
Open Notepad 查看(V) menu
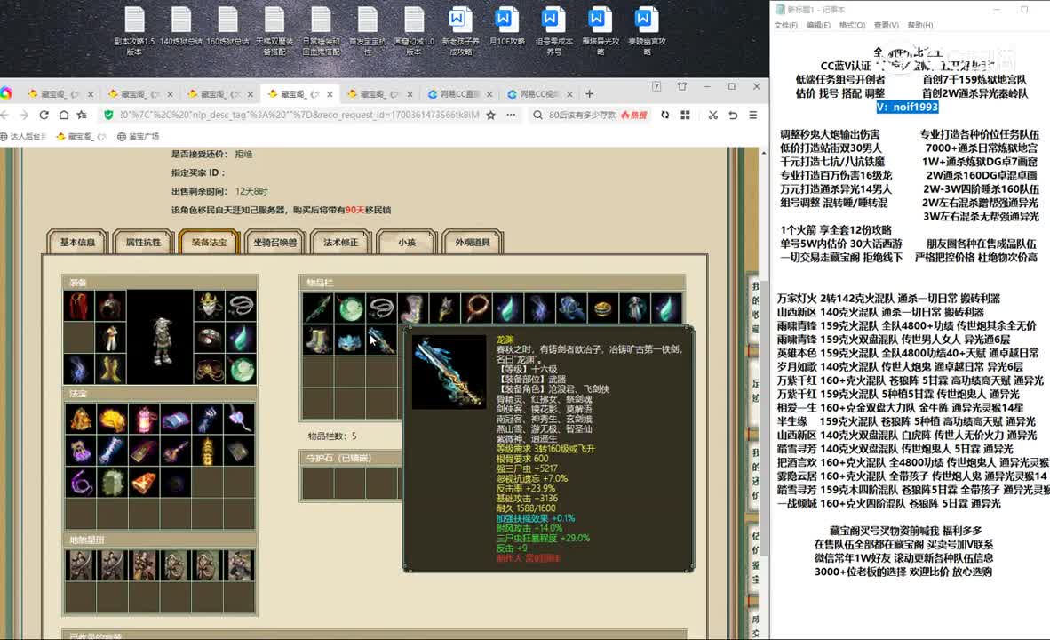886,26
